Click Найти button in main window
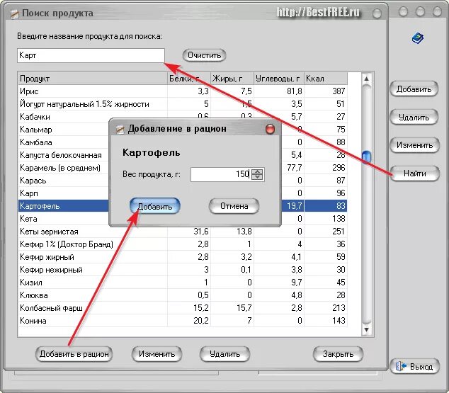The image size is (449, 393). (x=414, y=173)
